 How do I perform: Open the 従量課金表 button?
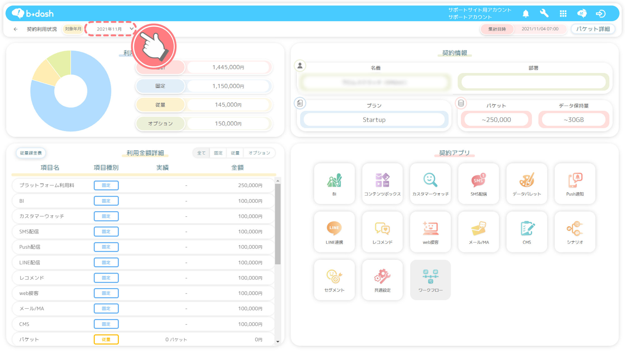pos(31,153)
